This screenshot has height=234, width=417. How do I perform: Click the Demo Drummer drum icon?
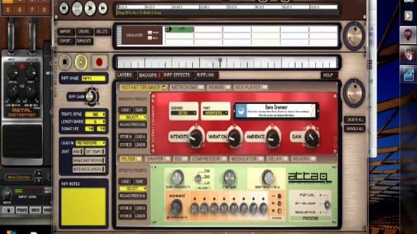click(241, 111)
